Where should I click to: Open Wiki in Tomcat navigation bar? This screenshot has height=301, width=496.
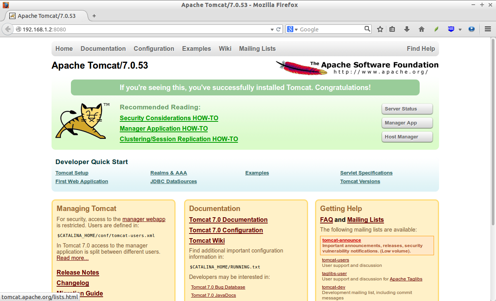click(225, 48)
